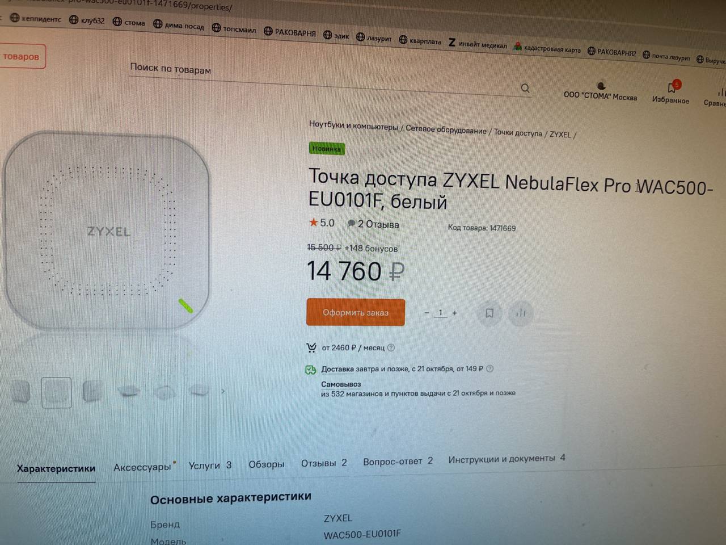Click the installment question mark icon
The height and width of the screenshot is (545, 726).
tap(391, 347)
